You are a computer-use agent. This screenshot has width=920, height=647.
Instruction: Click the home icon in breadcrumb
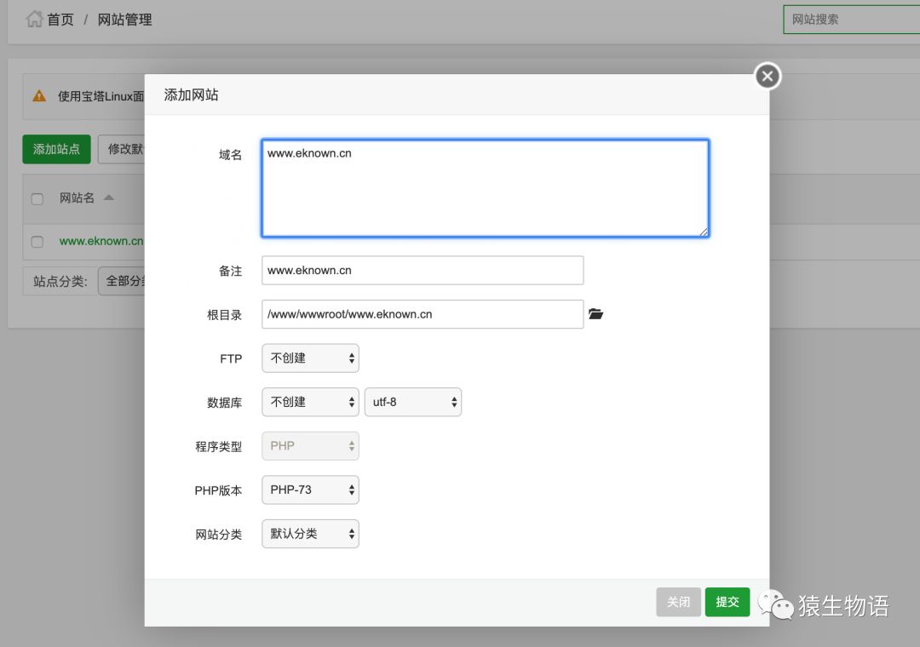[x=34, y=19]
